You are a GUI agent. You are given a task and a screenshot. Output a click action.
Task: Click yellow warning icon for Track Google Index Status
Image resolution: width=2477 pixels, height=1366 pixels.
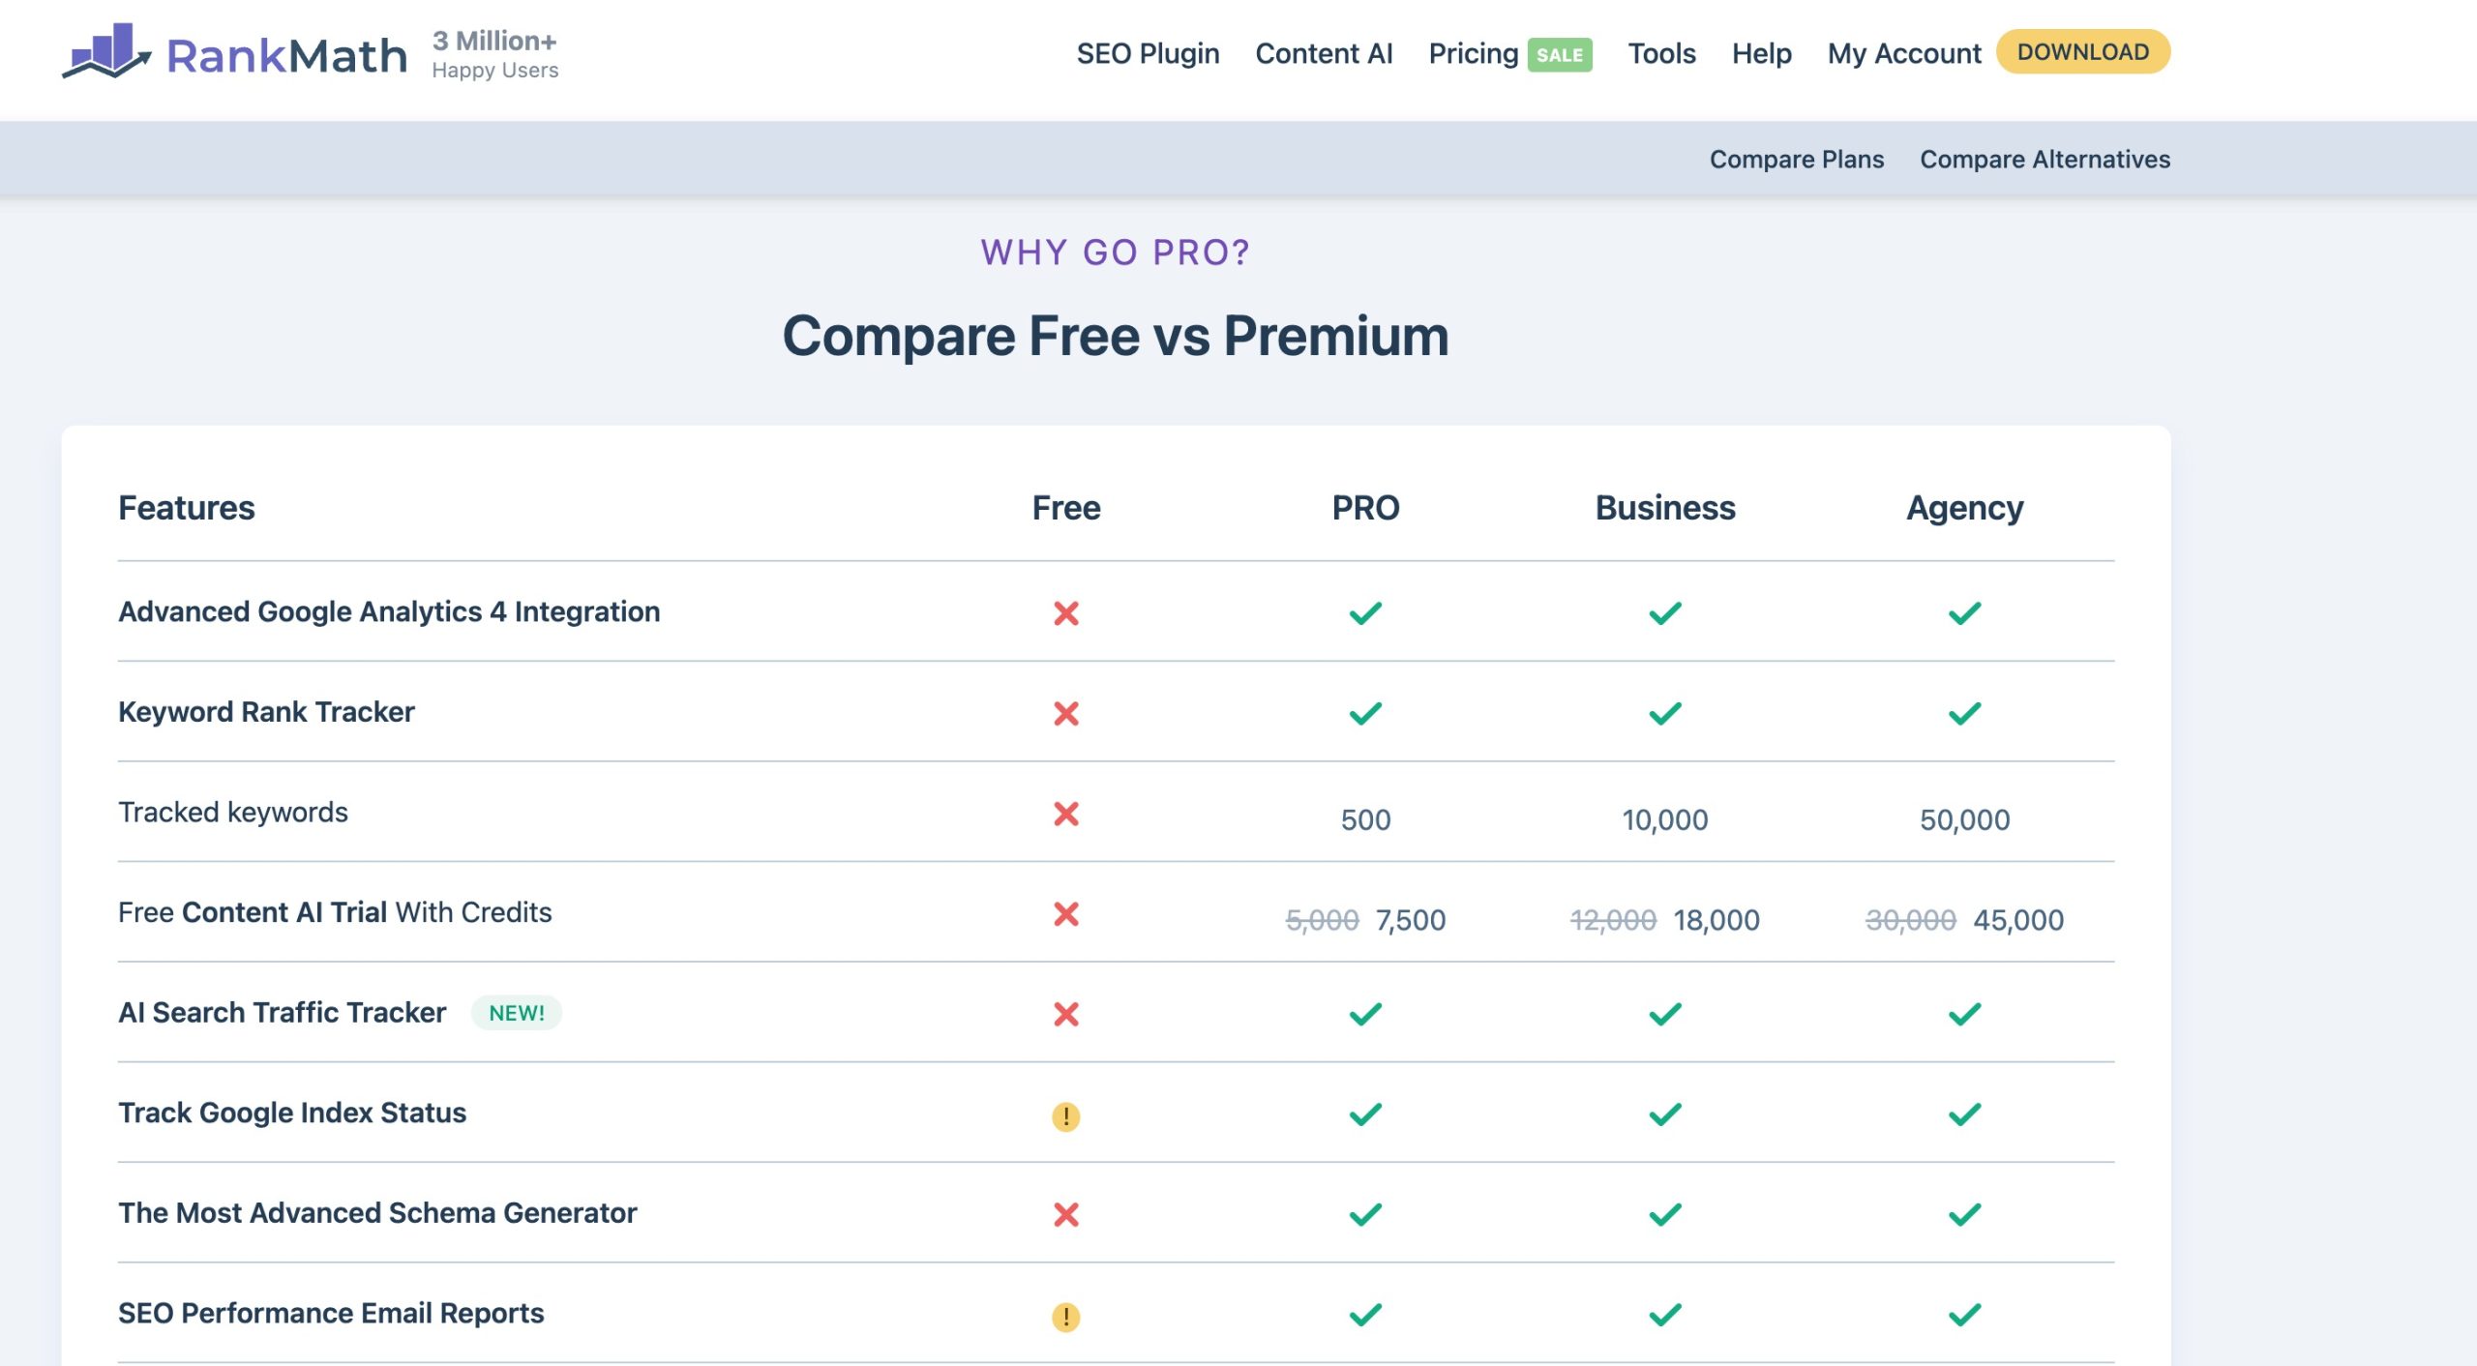pyautogui.click(x=1065, y=1116)
